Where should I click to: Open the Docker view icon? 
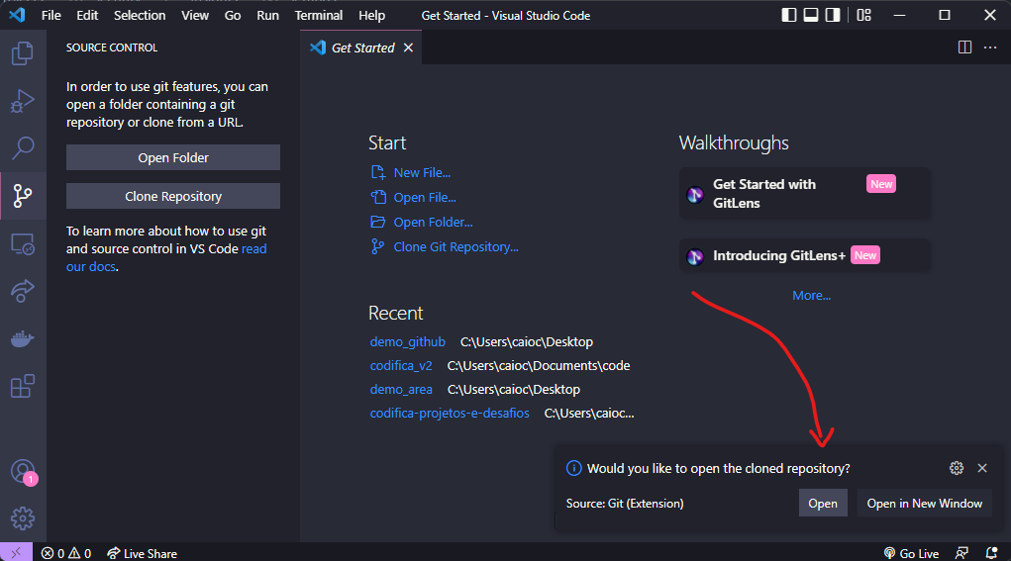(x=22, y=338)
